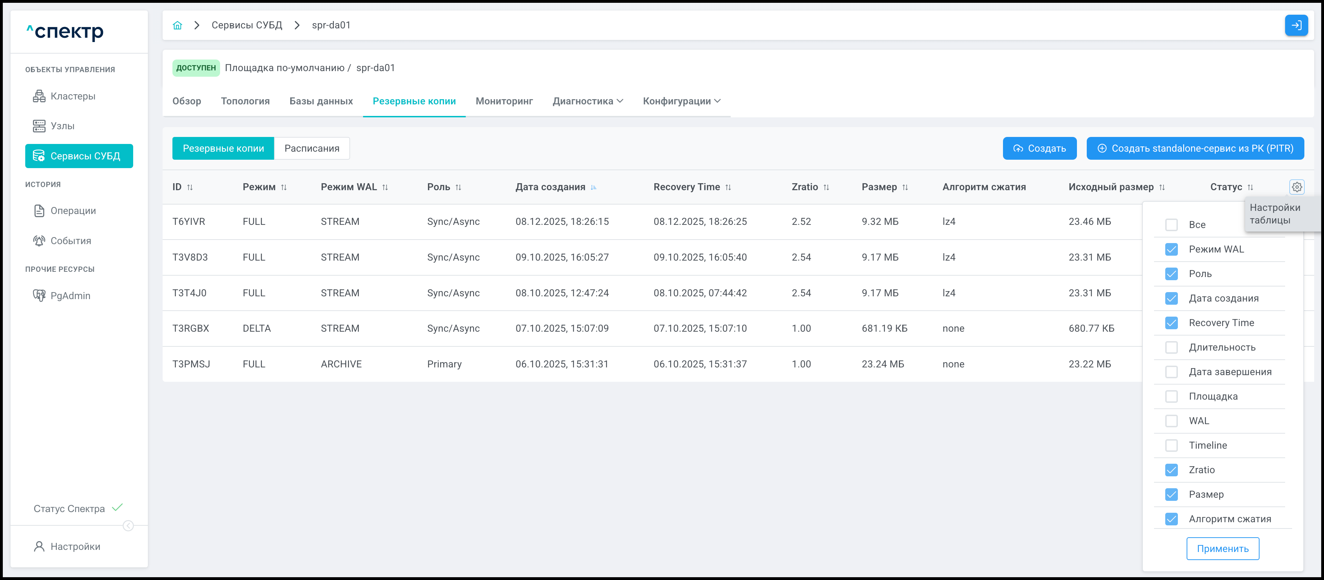The height and width of the screenshot is (580, 1324).
Task: Click the Кластеры sidebar icon
Action: pos(39,96)
